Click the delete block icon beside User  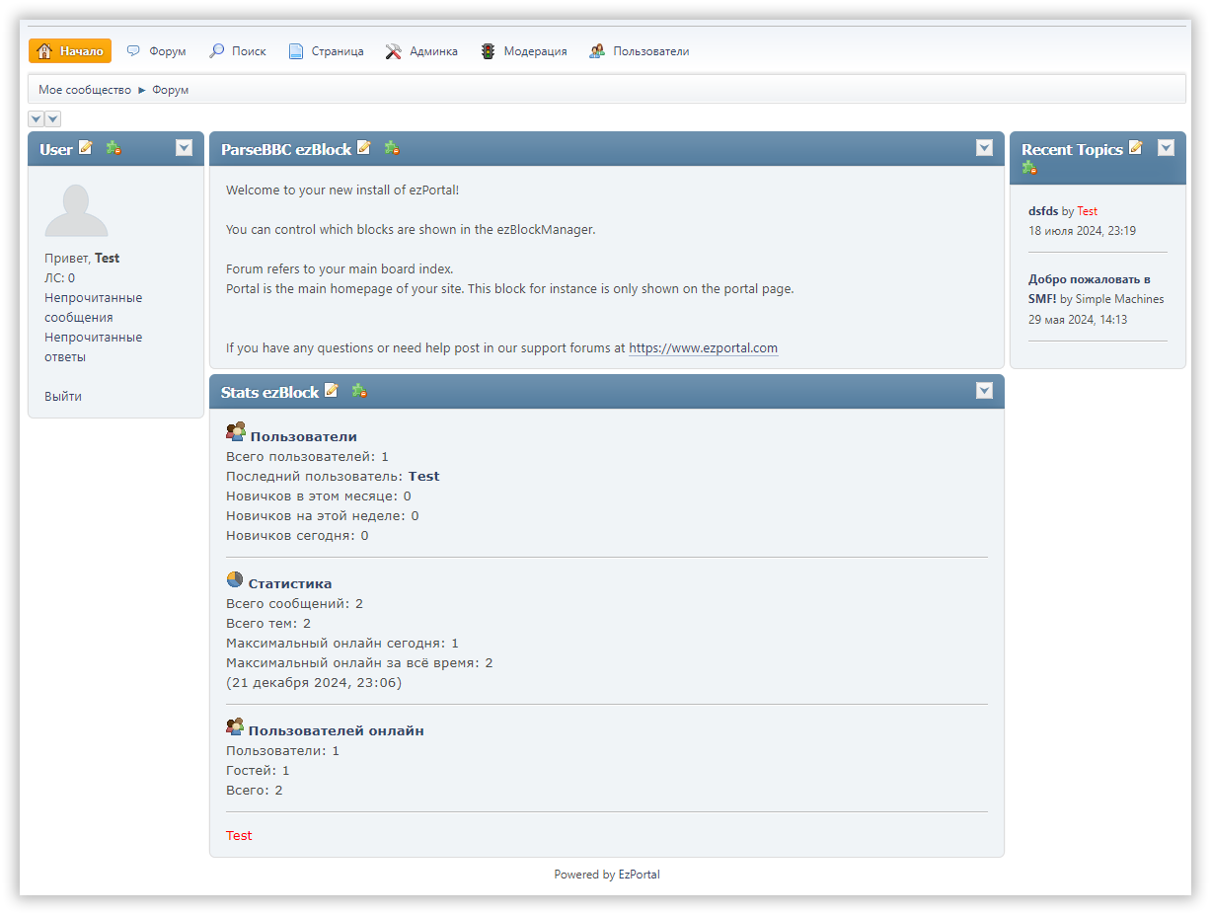tap(114, 148)
